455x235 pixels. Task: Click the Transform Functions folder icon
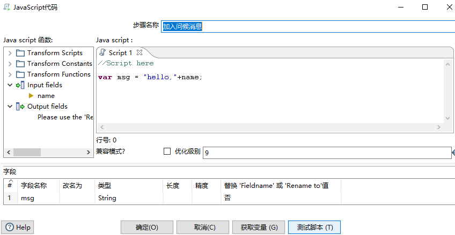[x=20, y=74]
